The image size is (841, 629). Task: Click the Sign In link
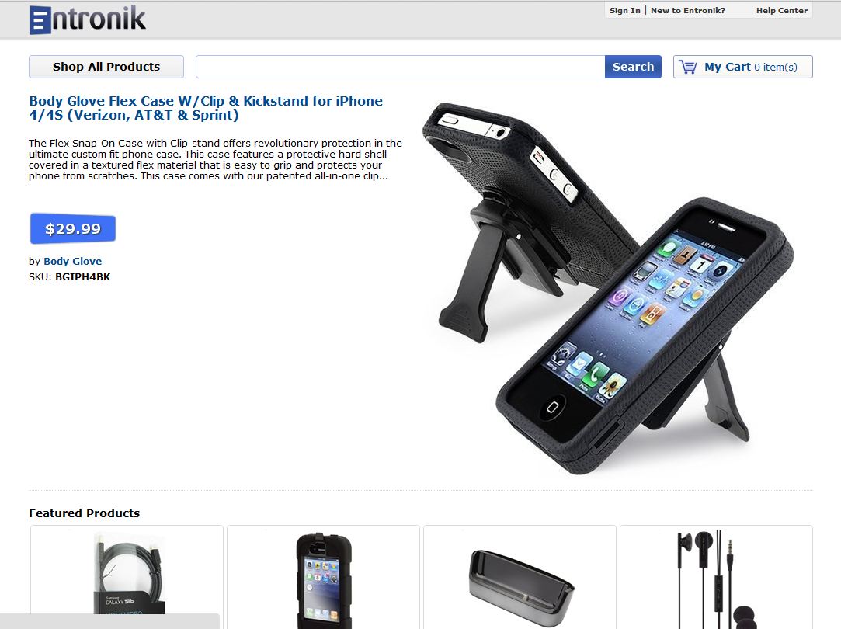(624, 10)
